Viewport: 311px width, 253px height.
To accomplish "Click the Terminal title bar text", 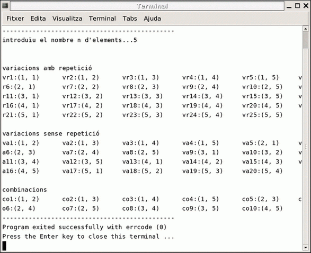I will point(153,6).
